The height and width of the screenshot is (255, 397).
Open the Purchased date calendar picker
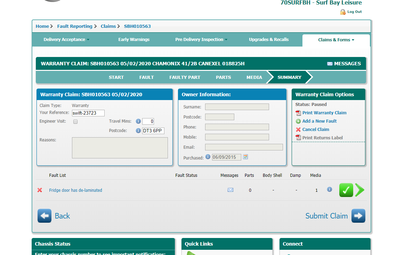click(245, 157)
